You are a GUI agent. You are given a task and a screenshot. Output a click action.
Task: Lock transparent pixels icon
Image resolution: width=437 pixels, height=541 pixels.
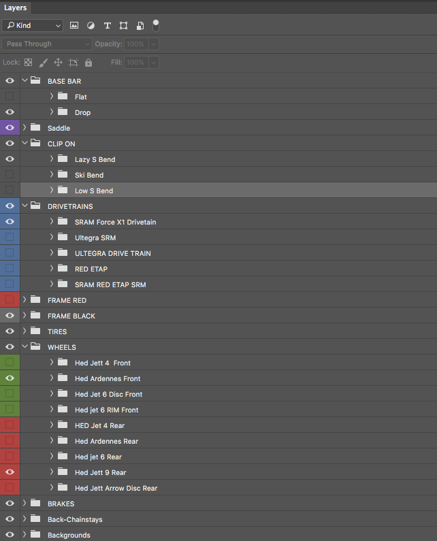[x=29, y=63]
